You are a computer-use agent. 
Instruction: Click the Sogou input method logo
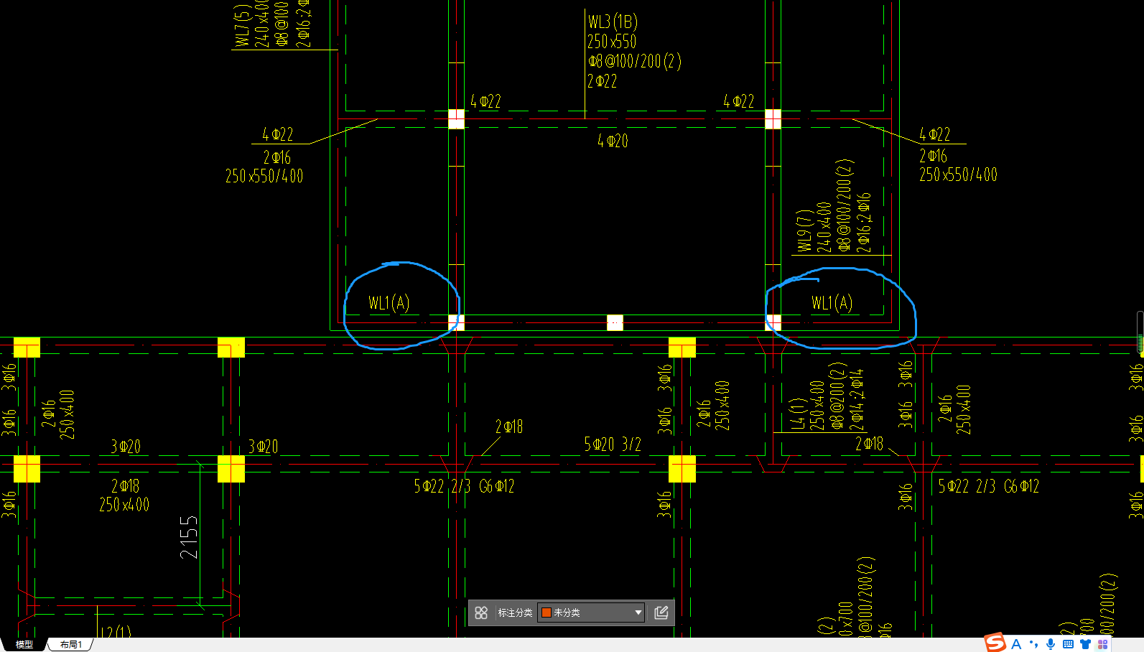click(995, 643)
